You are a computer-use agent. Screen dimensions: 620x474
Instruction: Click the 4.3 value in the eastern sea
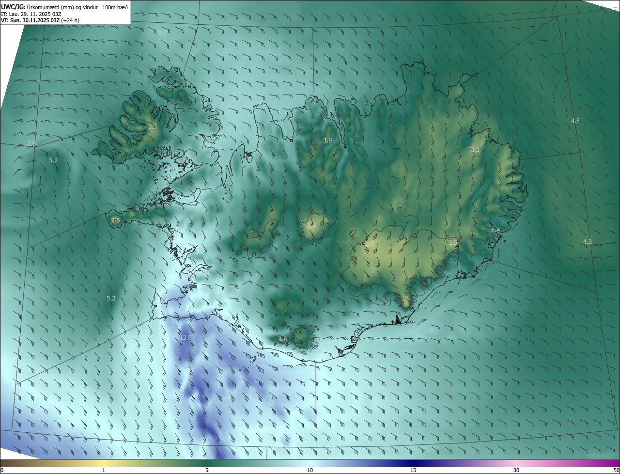coord(587,241)
